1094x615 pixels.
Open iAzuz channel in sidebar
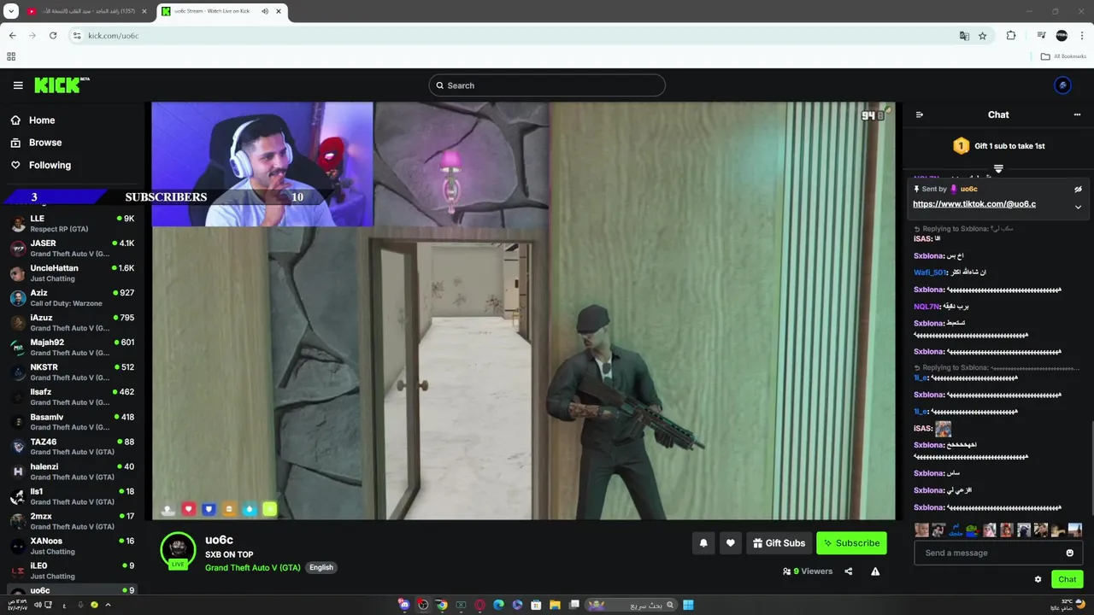point(73,323)
